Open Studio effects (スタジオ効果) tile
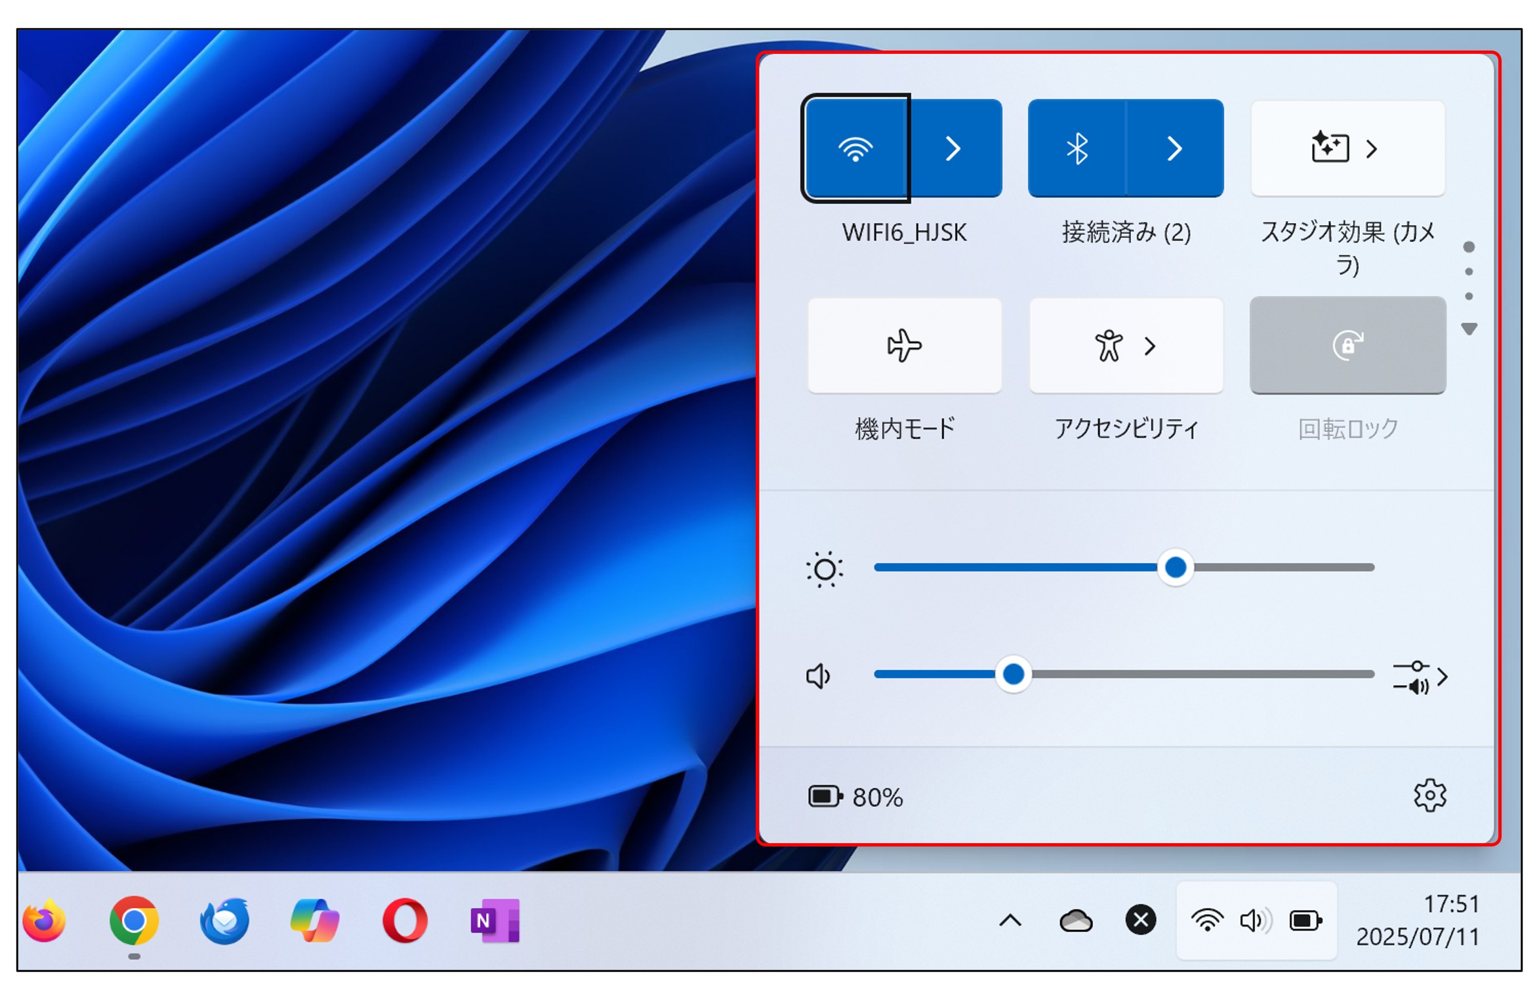Viewport: 1539px width, 1000px height. pos(1347,148)
